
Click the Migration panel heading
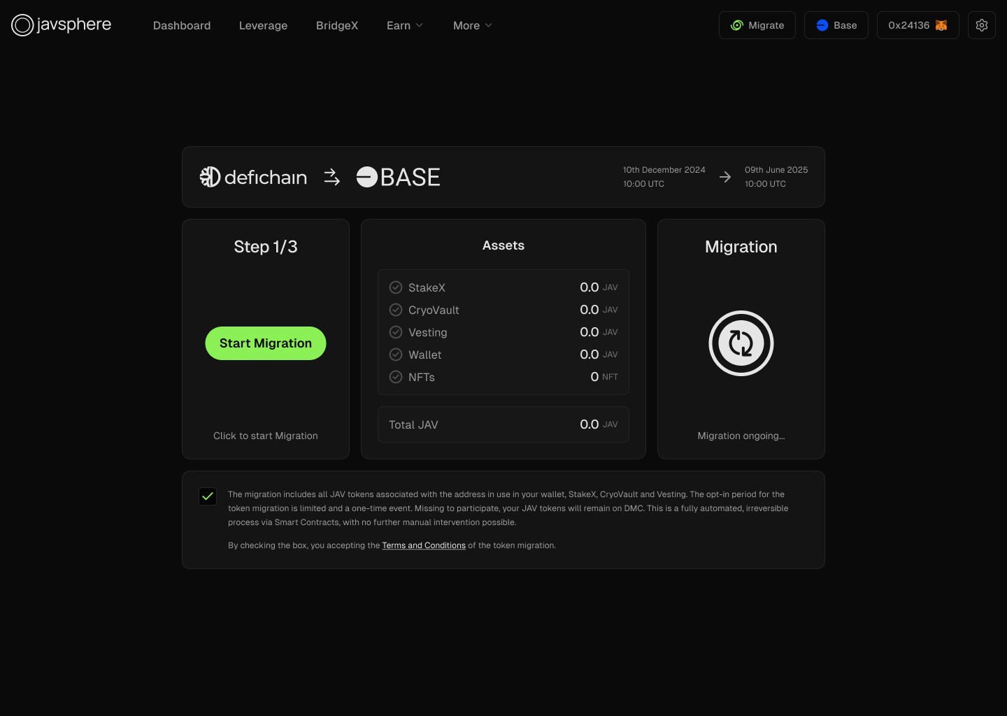[741, 247]
